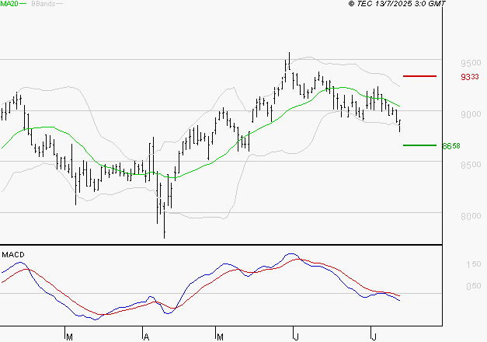Click the first M month marker
This screenshot has height=342, width=487.
click(x=69, y=337)
